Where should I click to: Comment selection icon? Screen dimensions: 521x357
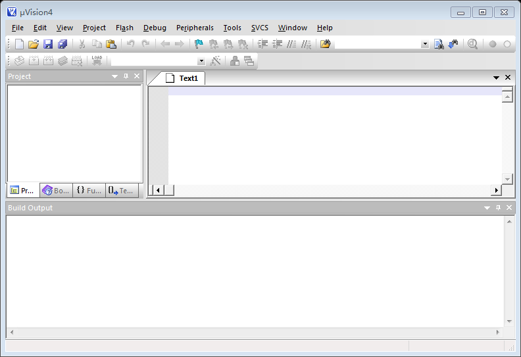tap(291, 44)
